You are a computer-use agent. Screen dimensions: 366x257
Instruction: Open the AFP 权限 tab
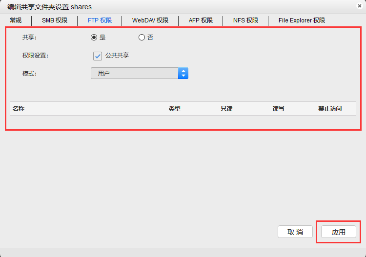pyautogui.click(x=201, y=20)
